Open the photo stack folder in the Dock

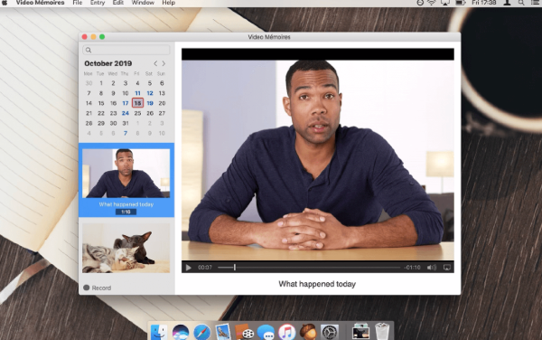(x=360, y=332)
